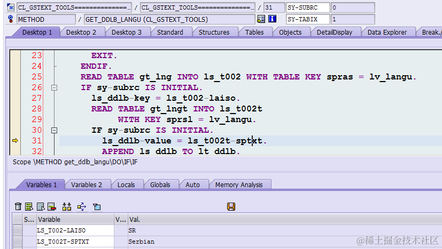Click the blue H icon next to the method name
This screenshot has height=249, width=442.
click(x=272, y=19)
